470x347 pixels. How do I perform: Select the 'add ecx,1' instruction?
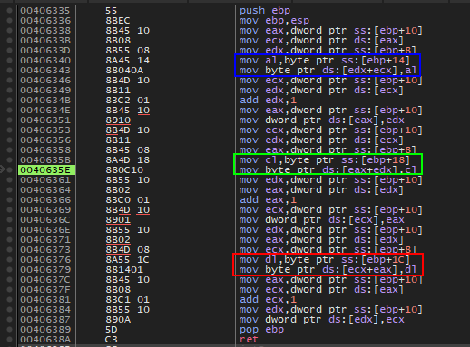coord(268,300)
